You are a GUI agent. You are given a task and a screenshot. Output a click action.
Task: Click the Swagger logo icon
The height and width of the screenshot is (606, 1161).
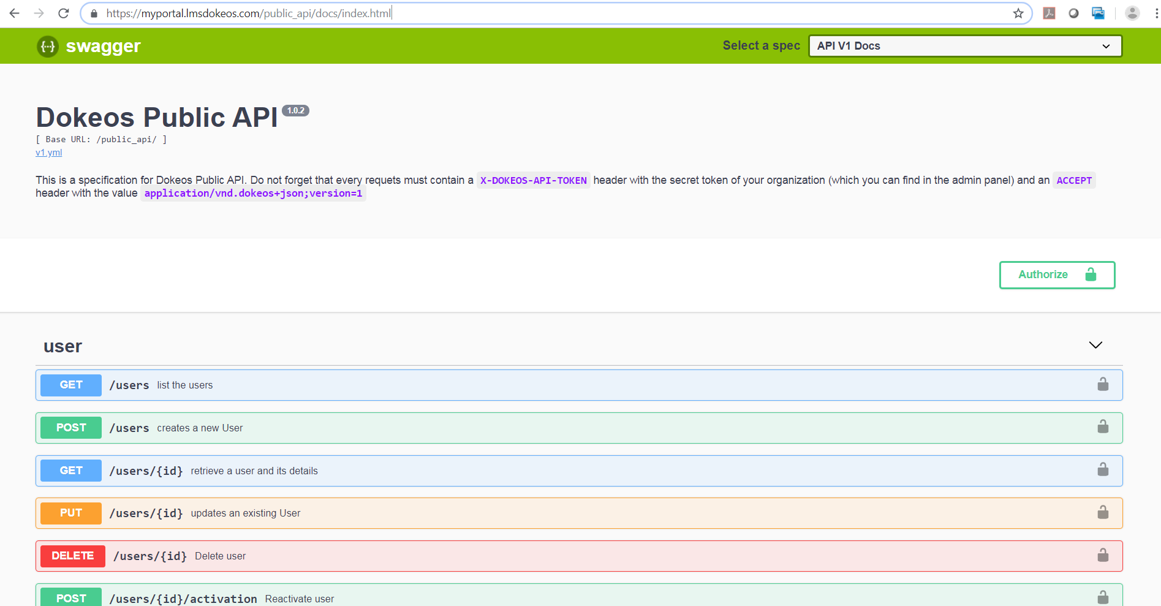(48, 47)
